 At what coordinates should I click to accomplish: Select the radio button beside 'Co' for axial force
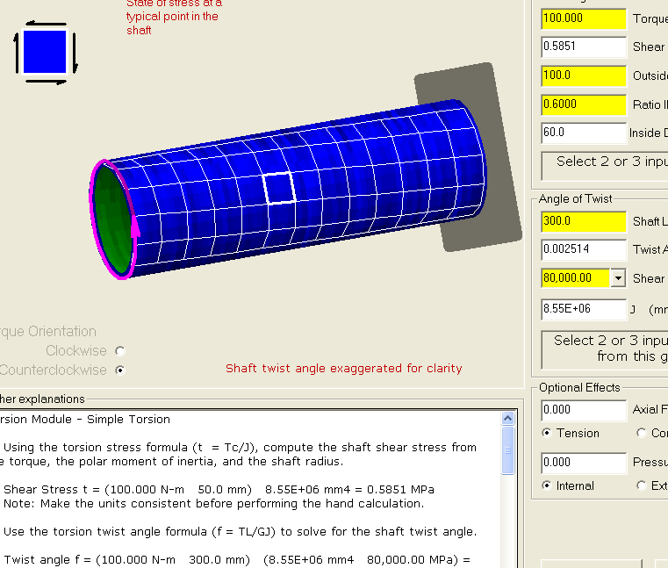click(x=642, y=433)
